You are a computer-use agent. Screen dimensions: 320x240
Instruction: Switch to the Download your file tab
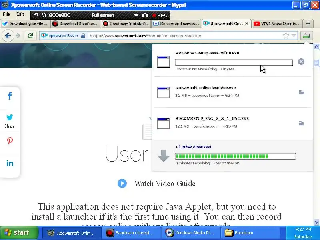point(25,24)
